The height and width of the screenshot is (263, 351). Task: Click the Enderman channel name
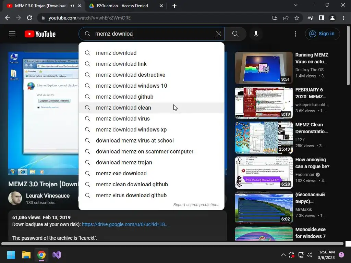[305, 174]
